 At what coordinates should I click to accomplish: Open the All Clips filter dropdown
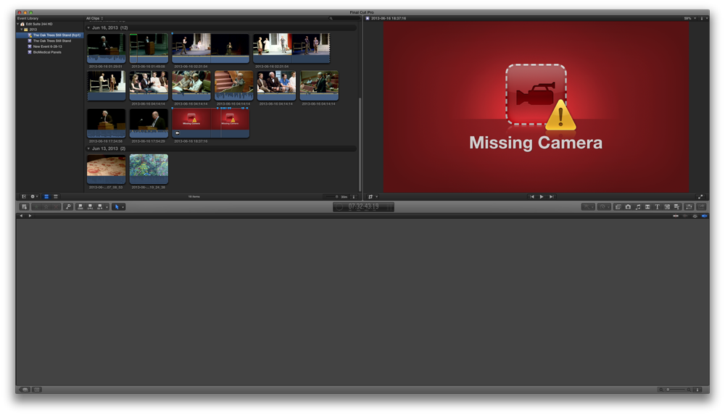pyautogui.click(x=95, y=18)
